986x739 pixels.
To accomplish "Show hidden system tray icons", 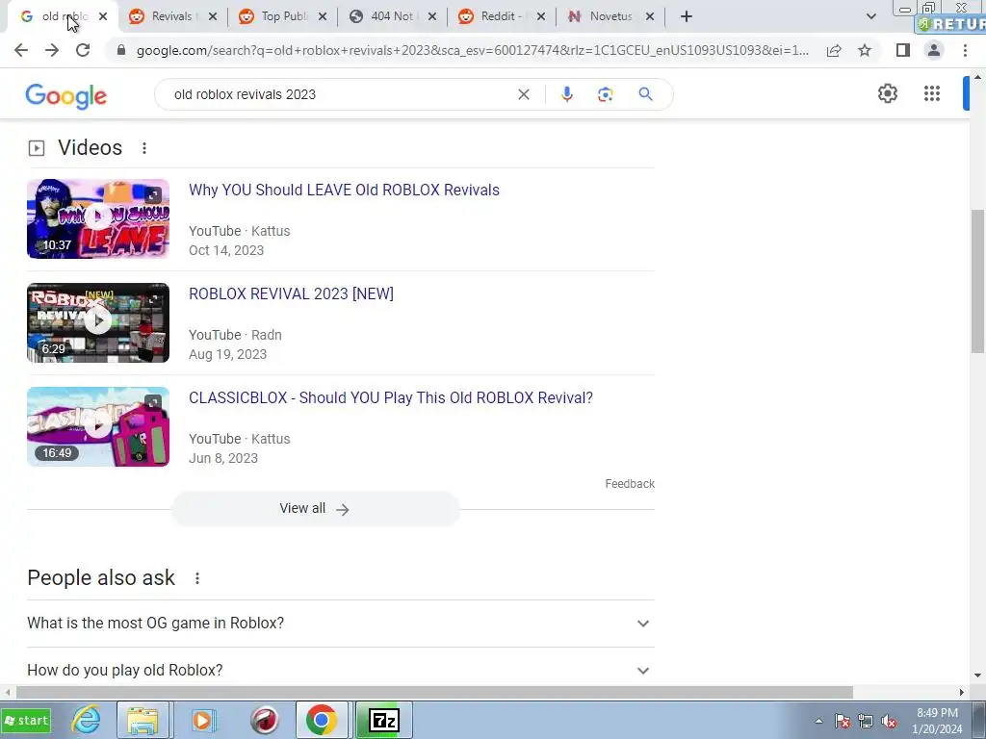I will (818, 721).
